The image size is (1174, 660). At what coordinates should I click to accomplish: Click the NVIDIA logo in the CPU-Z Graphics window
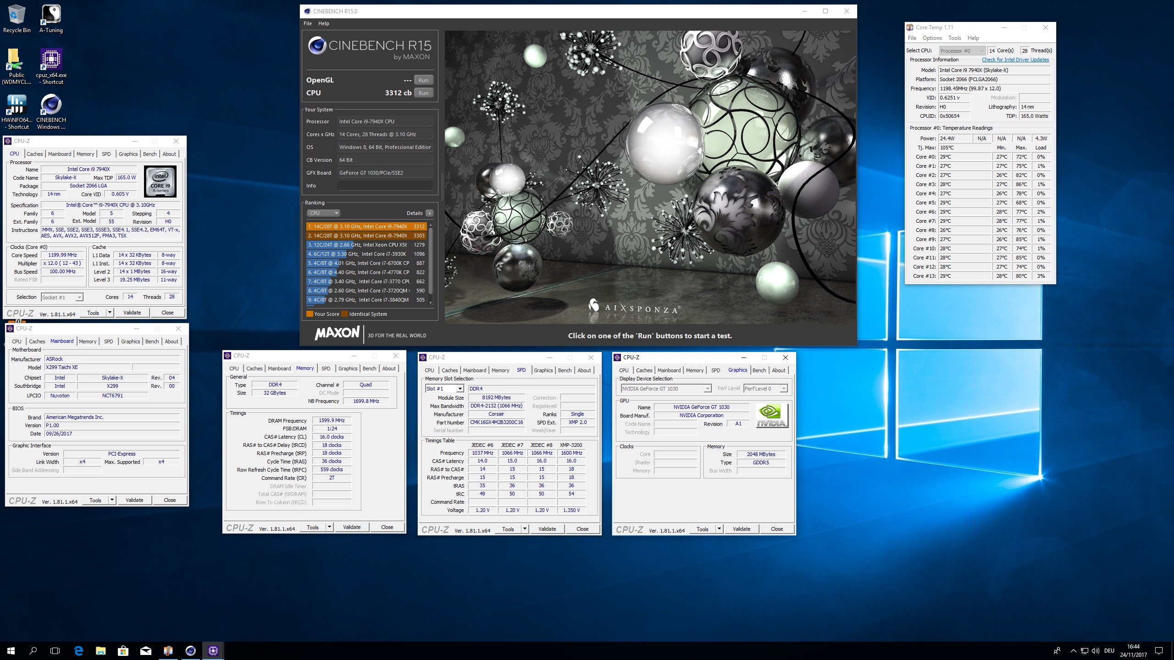(x=771, y=416)
